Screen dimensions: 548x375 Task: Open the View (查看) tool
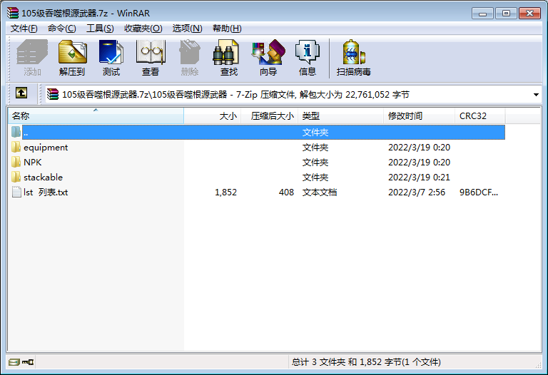[x=151, y=58]
